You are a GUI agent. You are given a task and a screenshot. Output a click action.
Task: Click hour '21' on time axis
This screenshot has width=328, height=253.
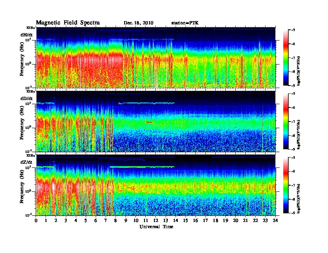(245, 221)
